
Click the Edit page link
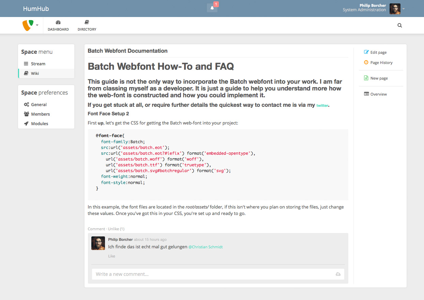click(378, 52)
